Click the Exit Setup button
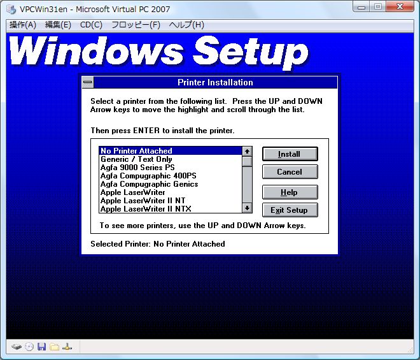Viewport: 420px width, 360px height. [x=290, y=210]
